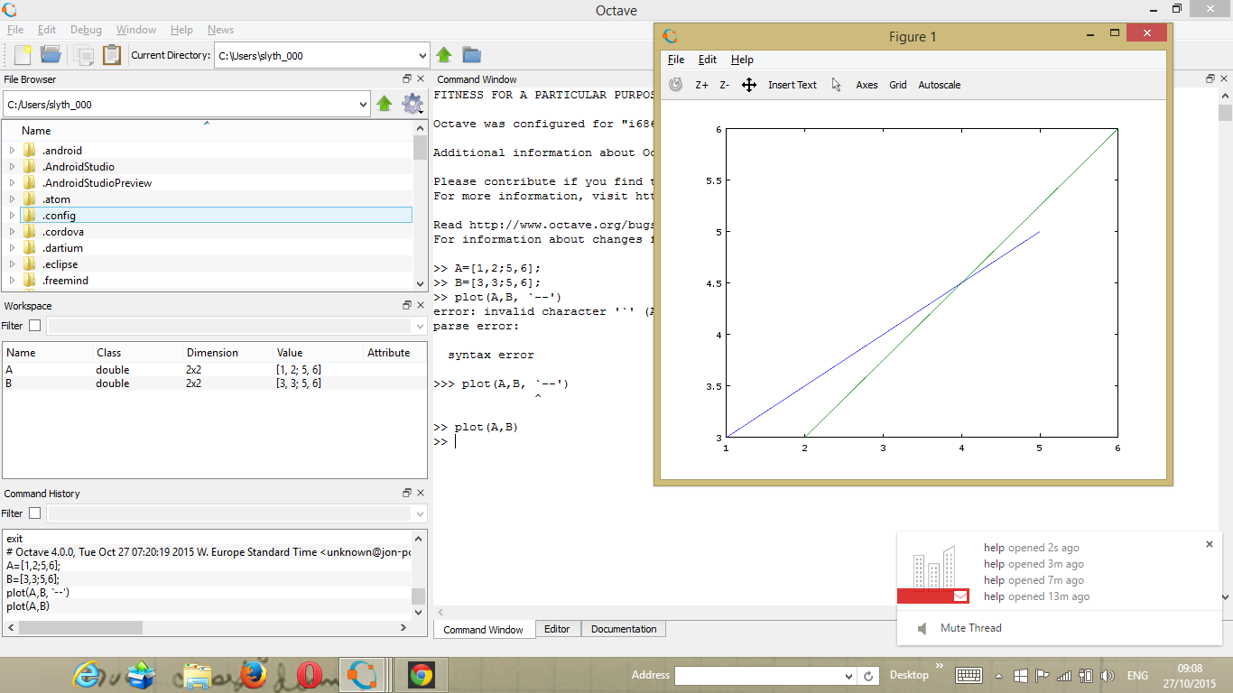Undock the File Browser panel
Image resolution: width=1233 pixels, height=693 pixels.
click(407, 79)
